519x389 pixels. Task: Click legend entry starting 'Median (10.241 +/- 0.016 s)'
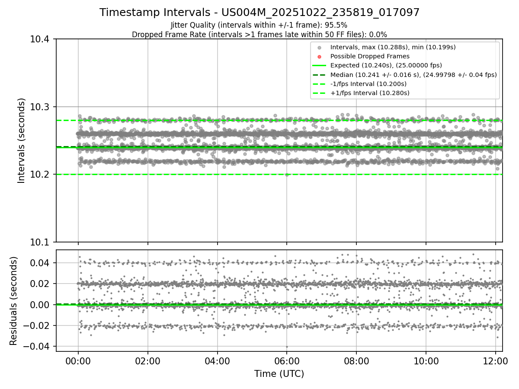413,75
